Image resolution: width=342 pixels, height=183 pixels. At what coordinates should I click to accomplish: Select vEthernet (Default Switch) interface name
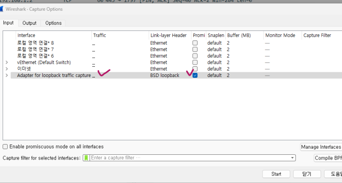pyautogui.click(x=44, y=62)
